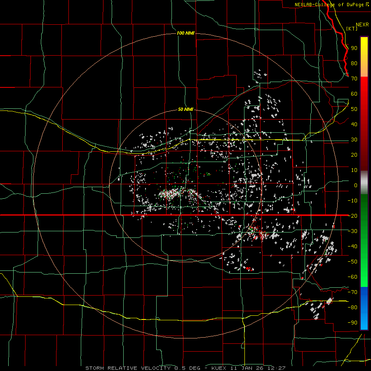This screenshot has height=371, width=371.
Task: Click the "[KT]" units label
Action: (x=352, y=28)
